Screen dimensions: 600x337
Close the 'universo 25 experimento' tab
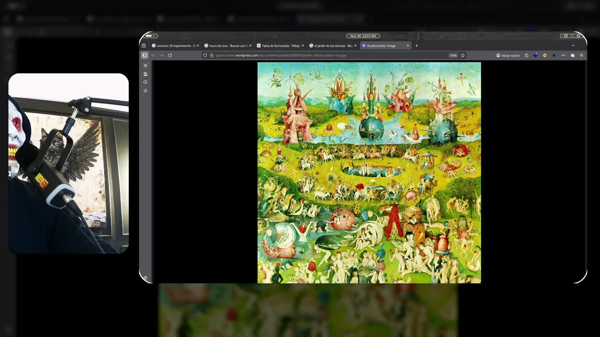coord(198,45)
